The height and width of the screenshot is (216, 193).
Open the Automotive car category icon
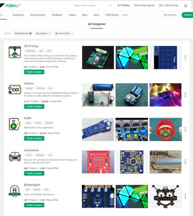click(15, 156)
